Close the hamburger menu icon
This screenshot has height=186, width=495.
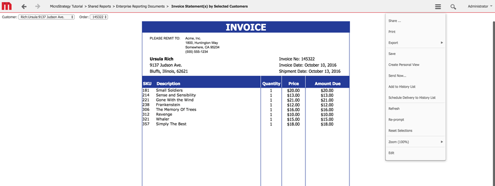click(x=438, y=6)
